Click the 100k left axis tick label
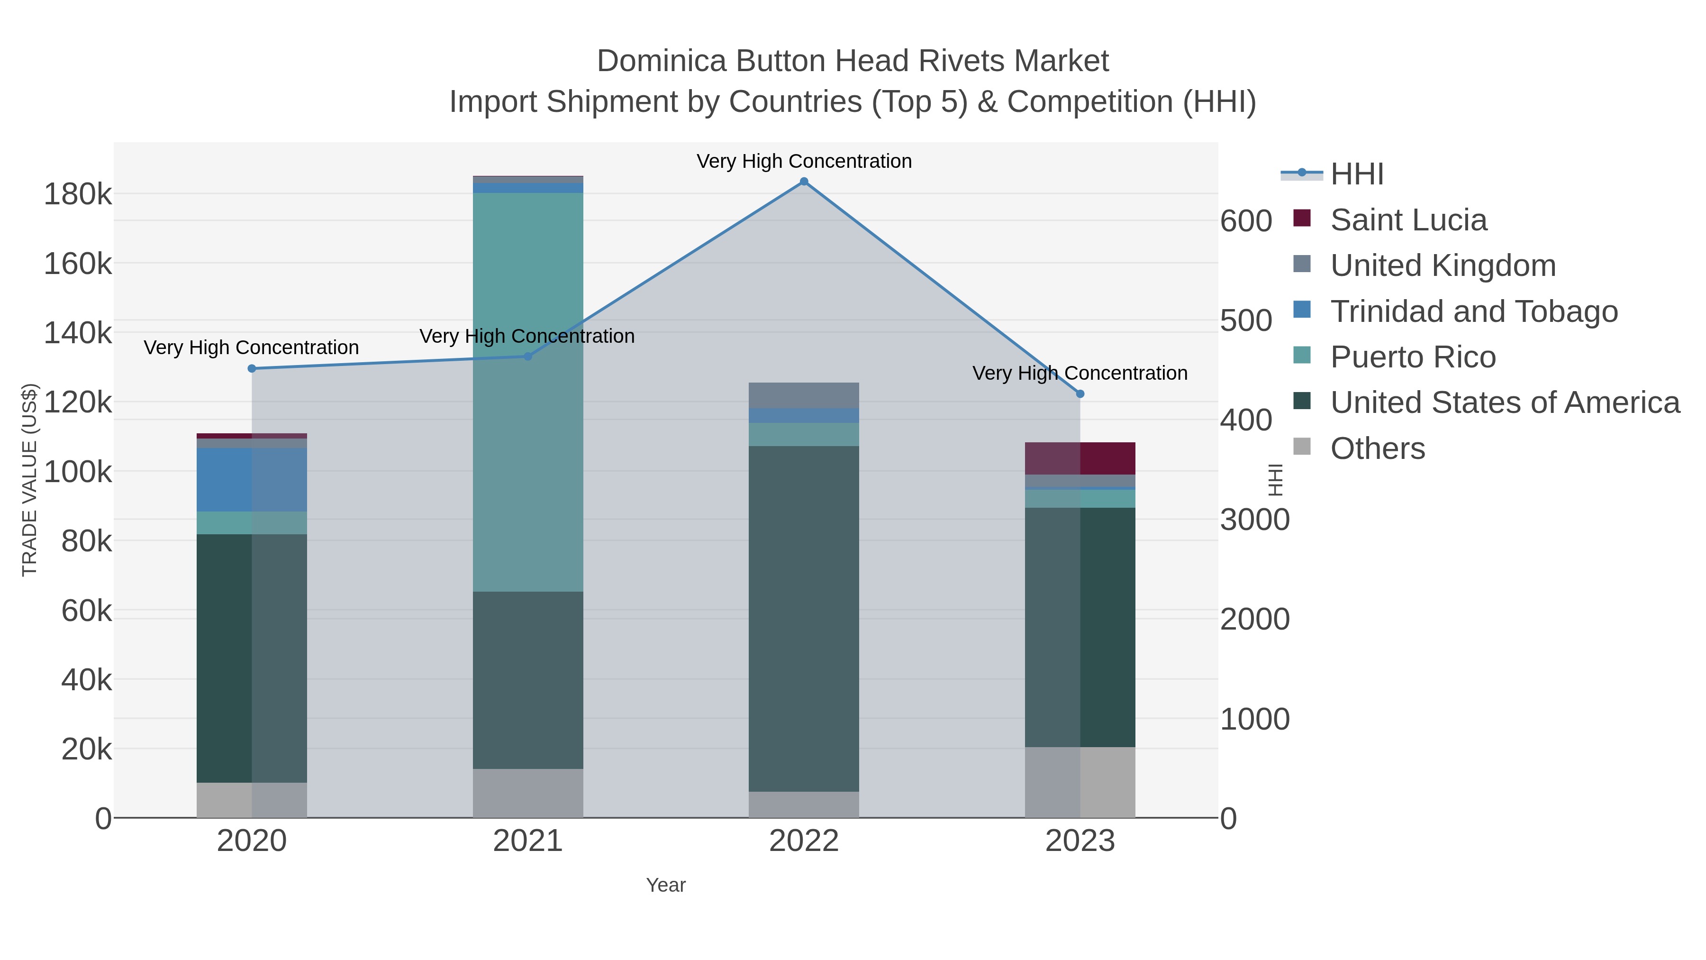 point(78,472)
